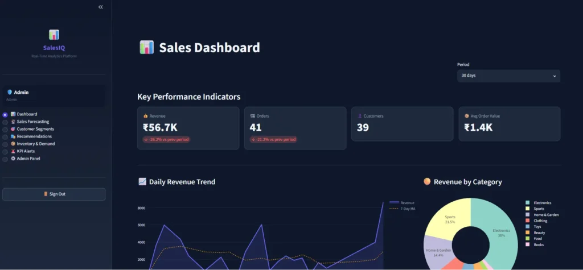
Task: Open the Admin Panel page label
Action: (x=28, y=159)
